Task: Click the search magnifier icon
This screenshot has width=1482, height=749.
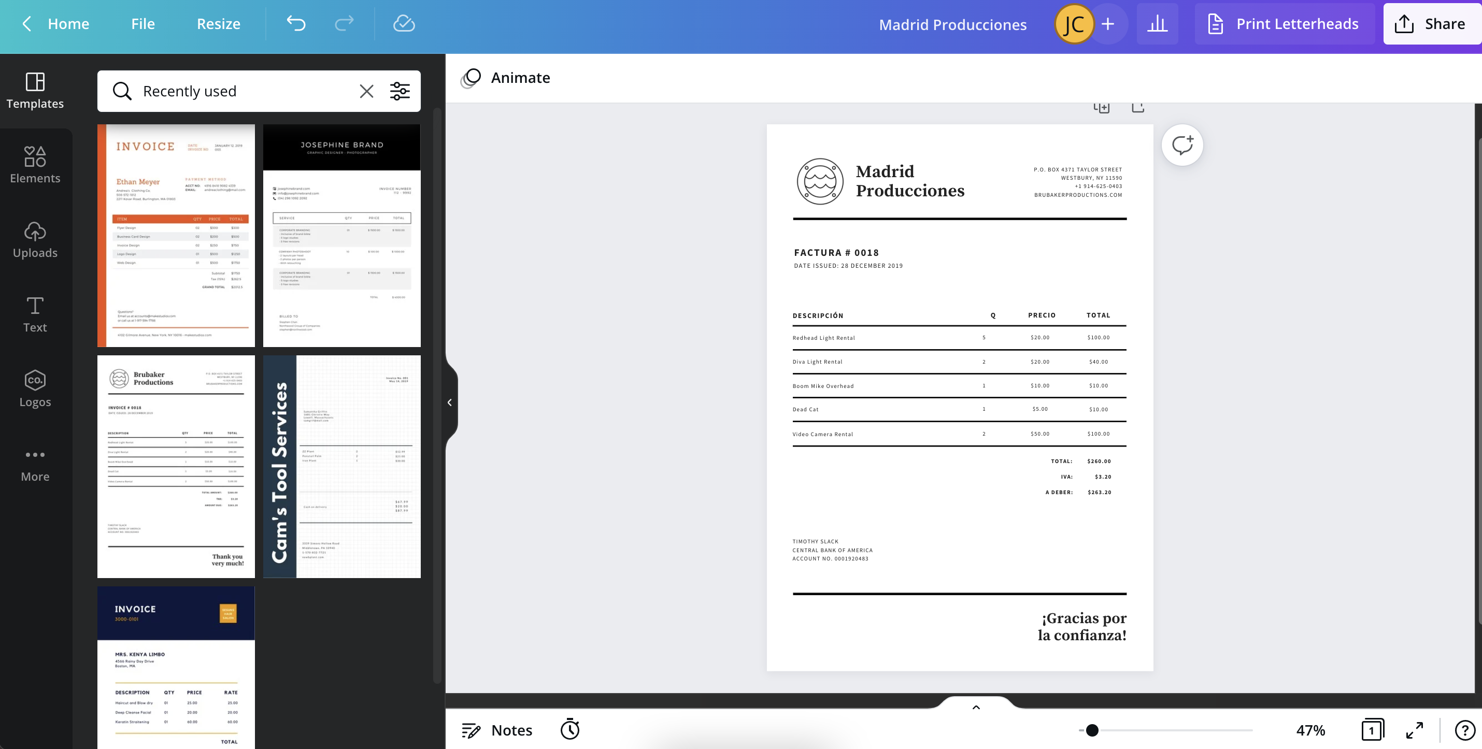Action: [122, 91]
